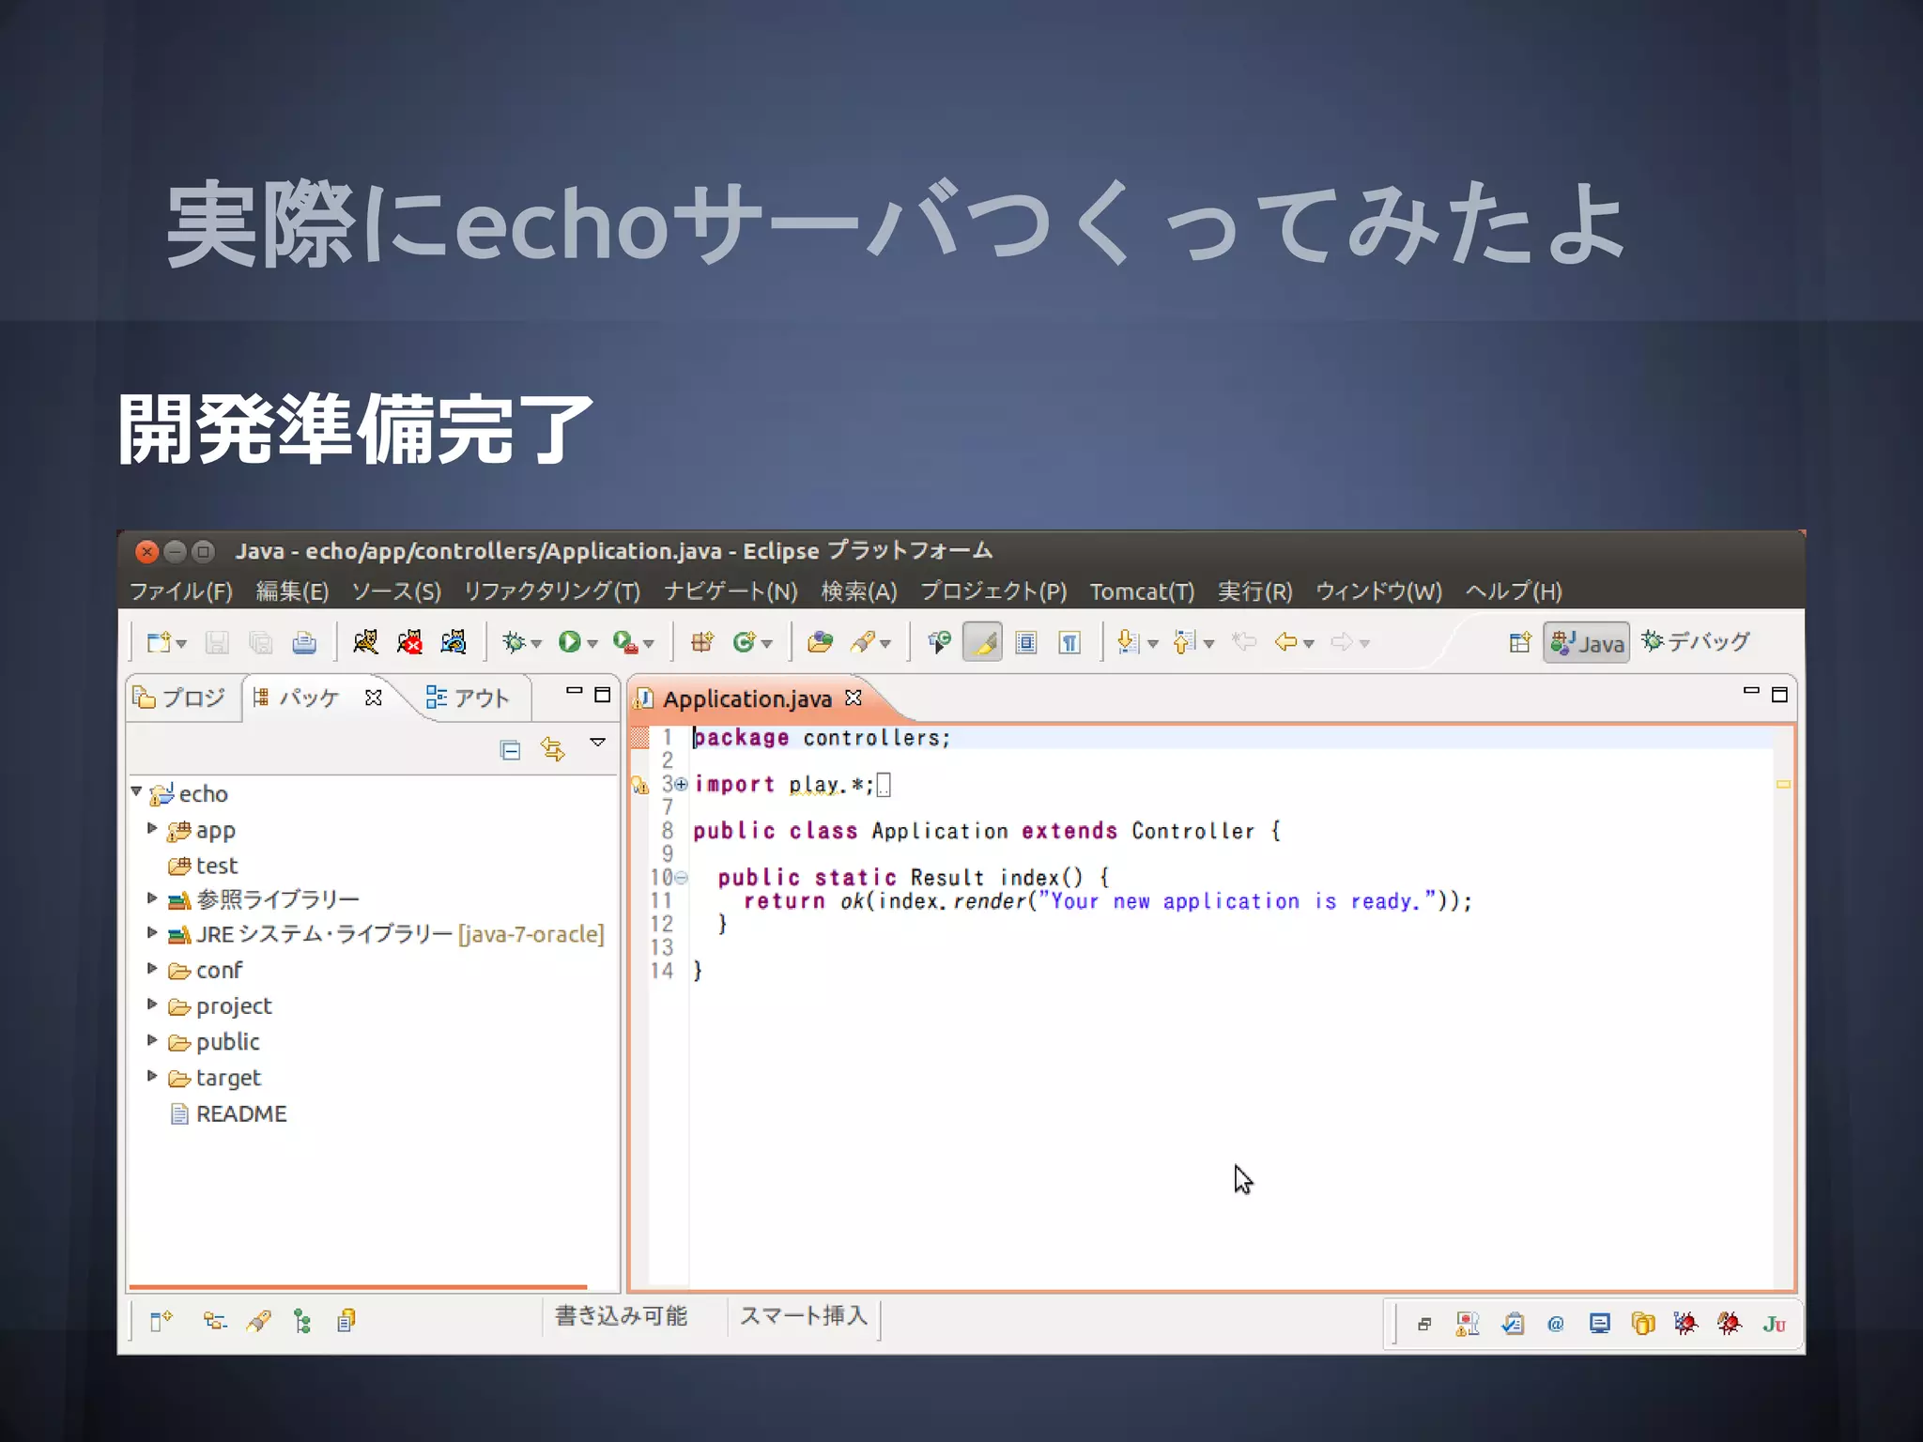Screen dimensions: 1923x1442
Task: Click the New Java Package icon
Action: coord(702,641)
